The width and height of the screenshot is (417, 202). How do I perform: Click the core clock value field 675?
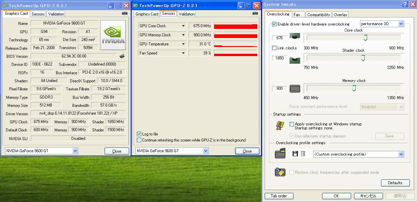point(279,38)
